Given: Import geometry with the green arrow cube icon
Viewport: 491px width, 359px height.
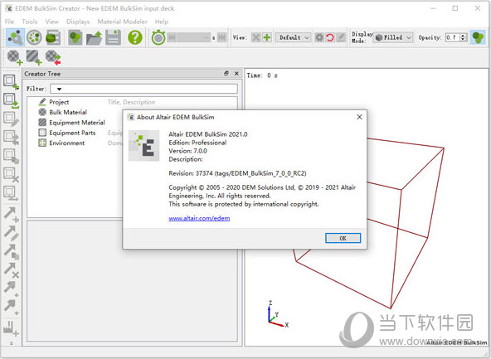Looking at the screenshot, I should tap(11, 101).
